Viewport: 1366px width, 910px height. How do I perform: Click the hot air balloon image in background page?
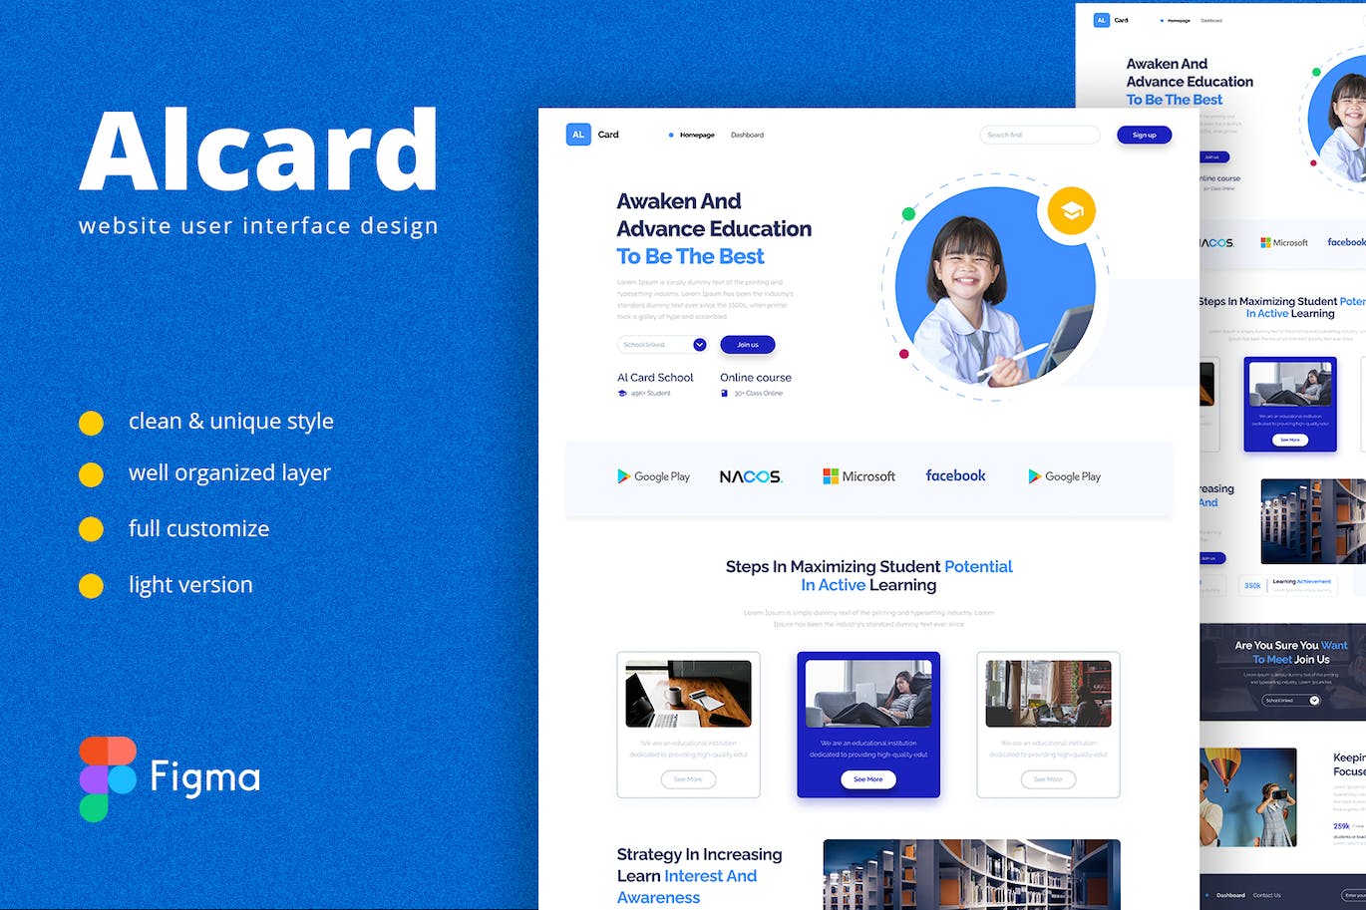point(1248,797)
